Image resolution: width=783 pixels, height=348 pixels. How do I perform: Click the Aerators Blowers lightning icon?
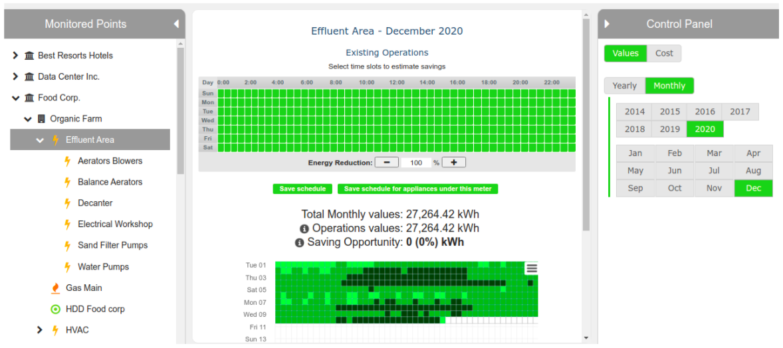67,161
